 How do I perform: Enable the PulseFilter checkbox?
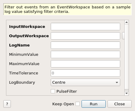(53, 91)
